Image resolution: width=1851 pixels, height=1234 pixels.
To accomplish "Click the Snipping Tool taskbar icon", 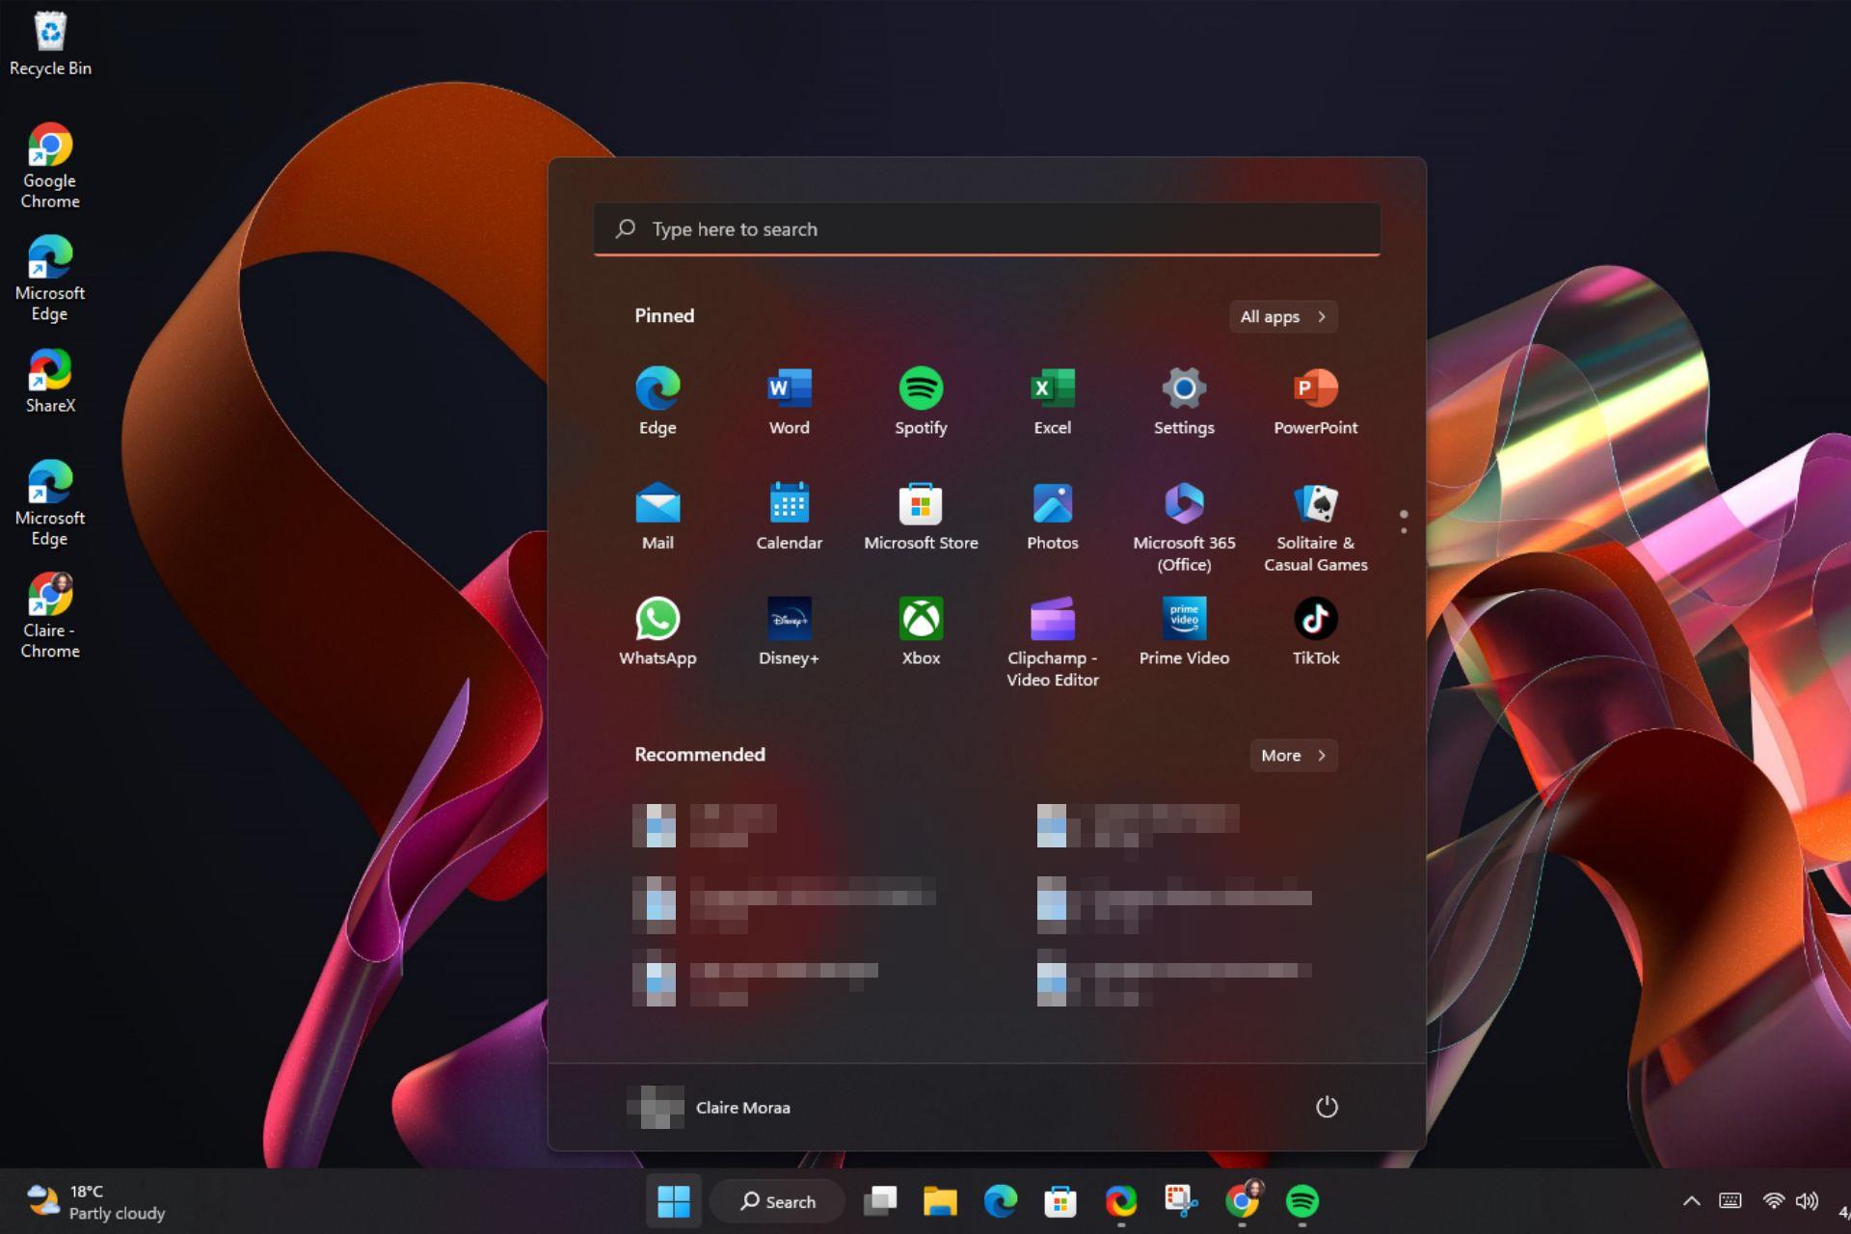I will 1181,1201.
